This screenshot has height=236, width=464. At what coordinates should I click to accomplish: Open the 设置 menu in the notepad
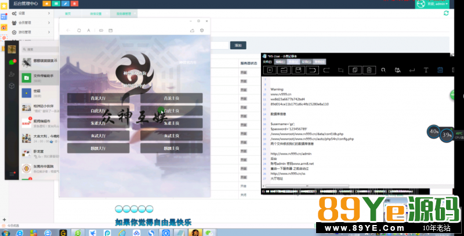point(306,62)
